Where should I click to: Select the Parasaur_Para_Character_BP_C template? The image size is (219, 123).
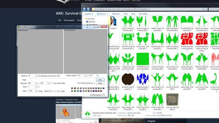click(202, 61)
